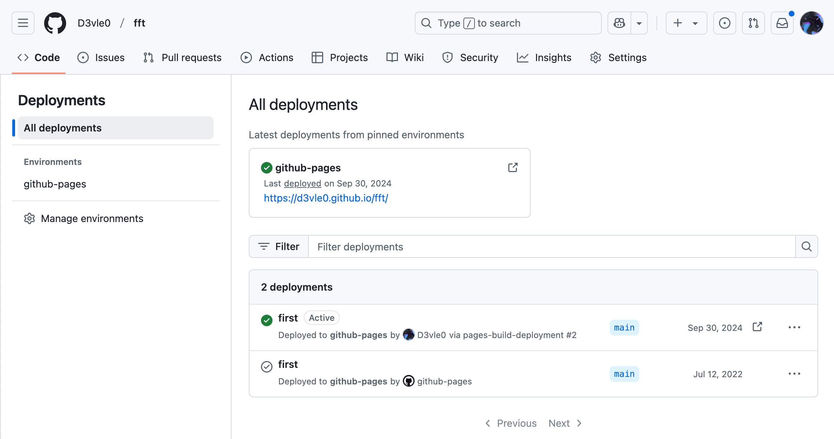
Task: Submit the filter deployments search icon
Action: [807, 246]
